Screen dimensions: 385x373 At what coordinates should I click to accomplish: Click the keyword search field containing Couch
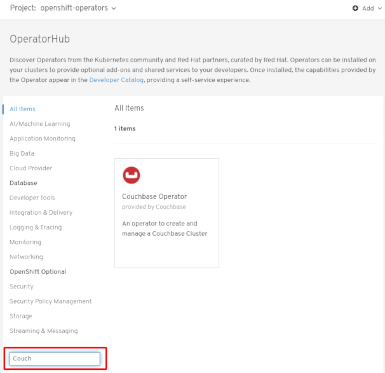click(55, 358)
